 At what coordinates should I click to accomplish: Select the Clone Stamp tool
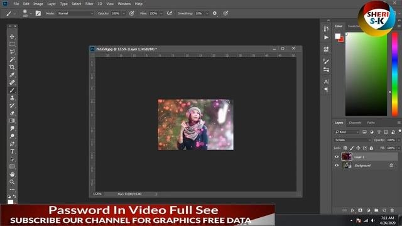click(x=12, y=98)
